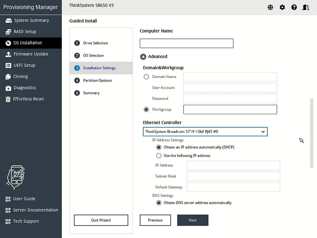
Task: Open Firmware Update from the sidebar
Action: pos(31,54)
